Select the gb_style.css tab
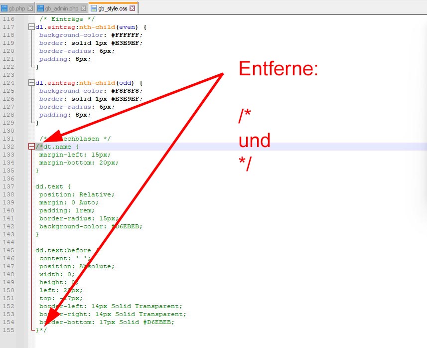Viewport: 427px width, 348px height. click(113, 8)
